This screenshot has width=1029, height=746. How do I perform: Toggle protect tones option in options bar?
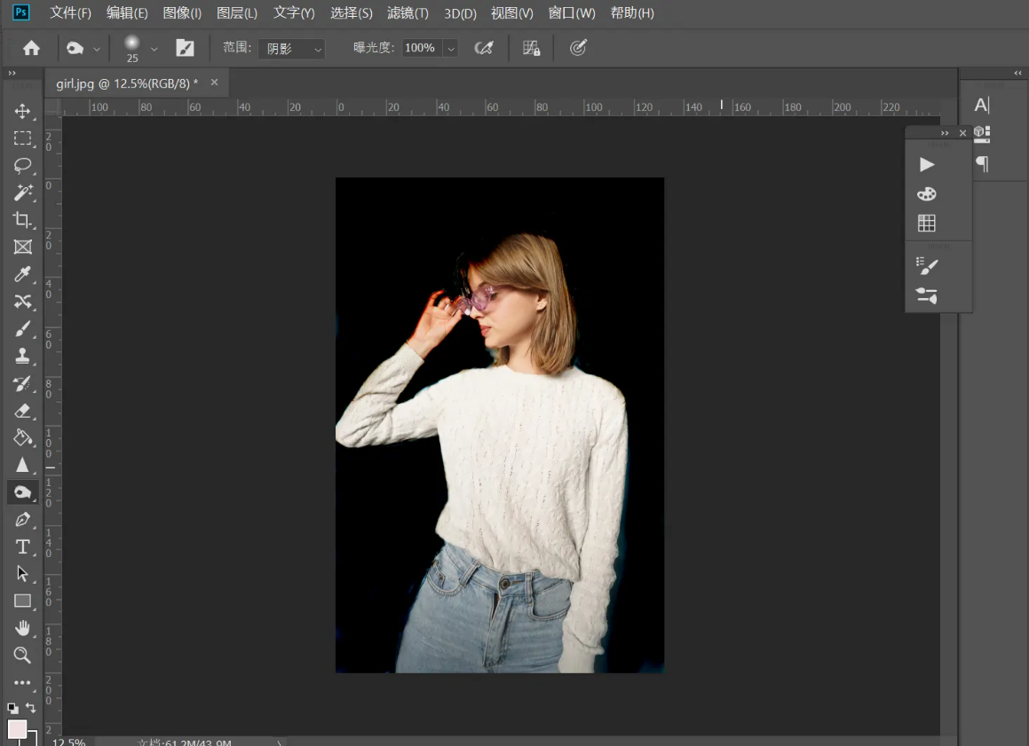(x=531, y=48)
